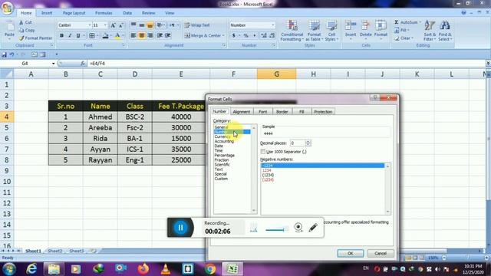Toggle Italic formatting
The width and height of the screenshot is (491, 276).
(x=70, y=36)
